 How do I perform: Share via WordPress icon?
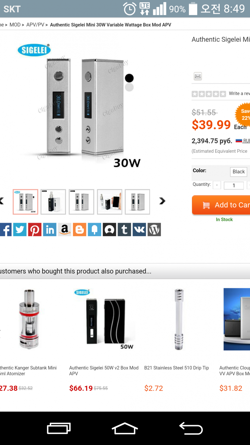(x=154, y=229)
